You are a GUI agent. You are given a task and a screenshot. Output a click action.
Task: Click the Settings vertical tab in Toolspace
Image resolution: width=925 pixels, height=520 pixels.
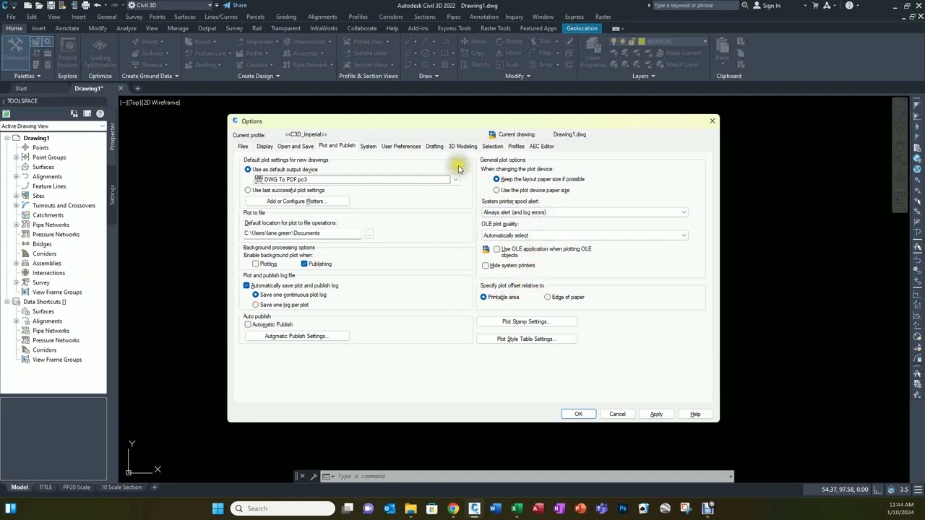(x=112, y=195)
